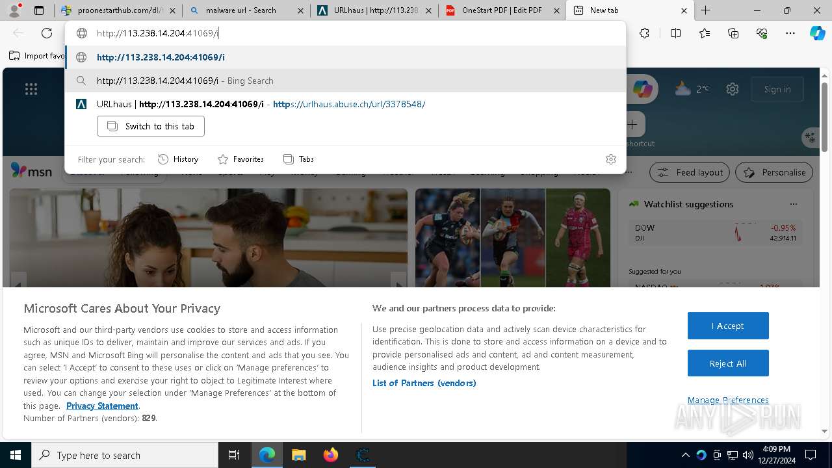This screenshot has width=832, height=468.
Task: Filter search by History
Action: point(178,159)
